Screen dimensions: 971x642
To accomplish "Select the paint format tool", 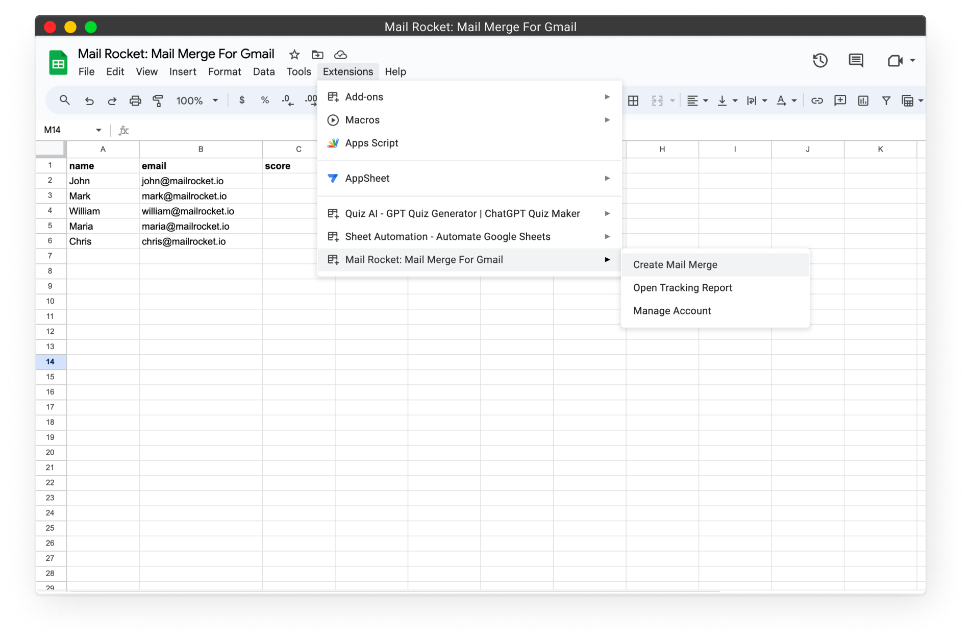I will (x=158, y=101).
